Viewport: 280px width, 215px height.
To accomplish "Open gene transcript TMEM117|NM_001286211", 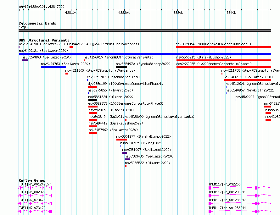I will [227, 208].
